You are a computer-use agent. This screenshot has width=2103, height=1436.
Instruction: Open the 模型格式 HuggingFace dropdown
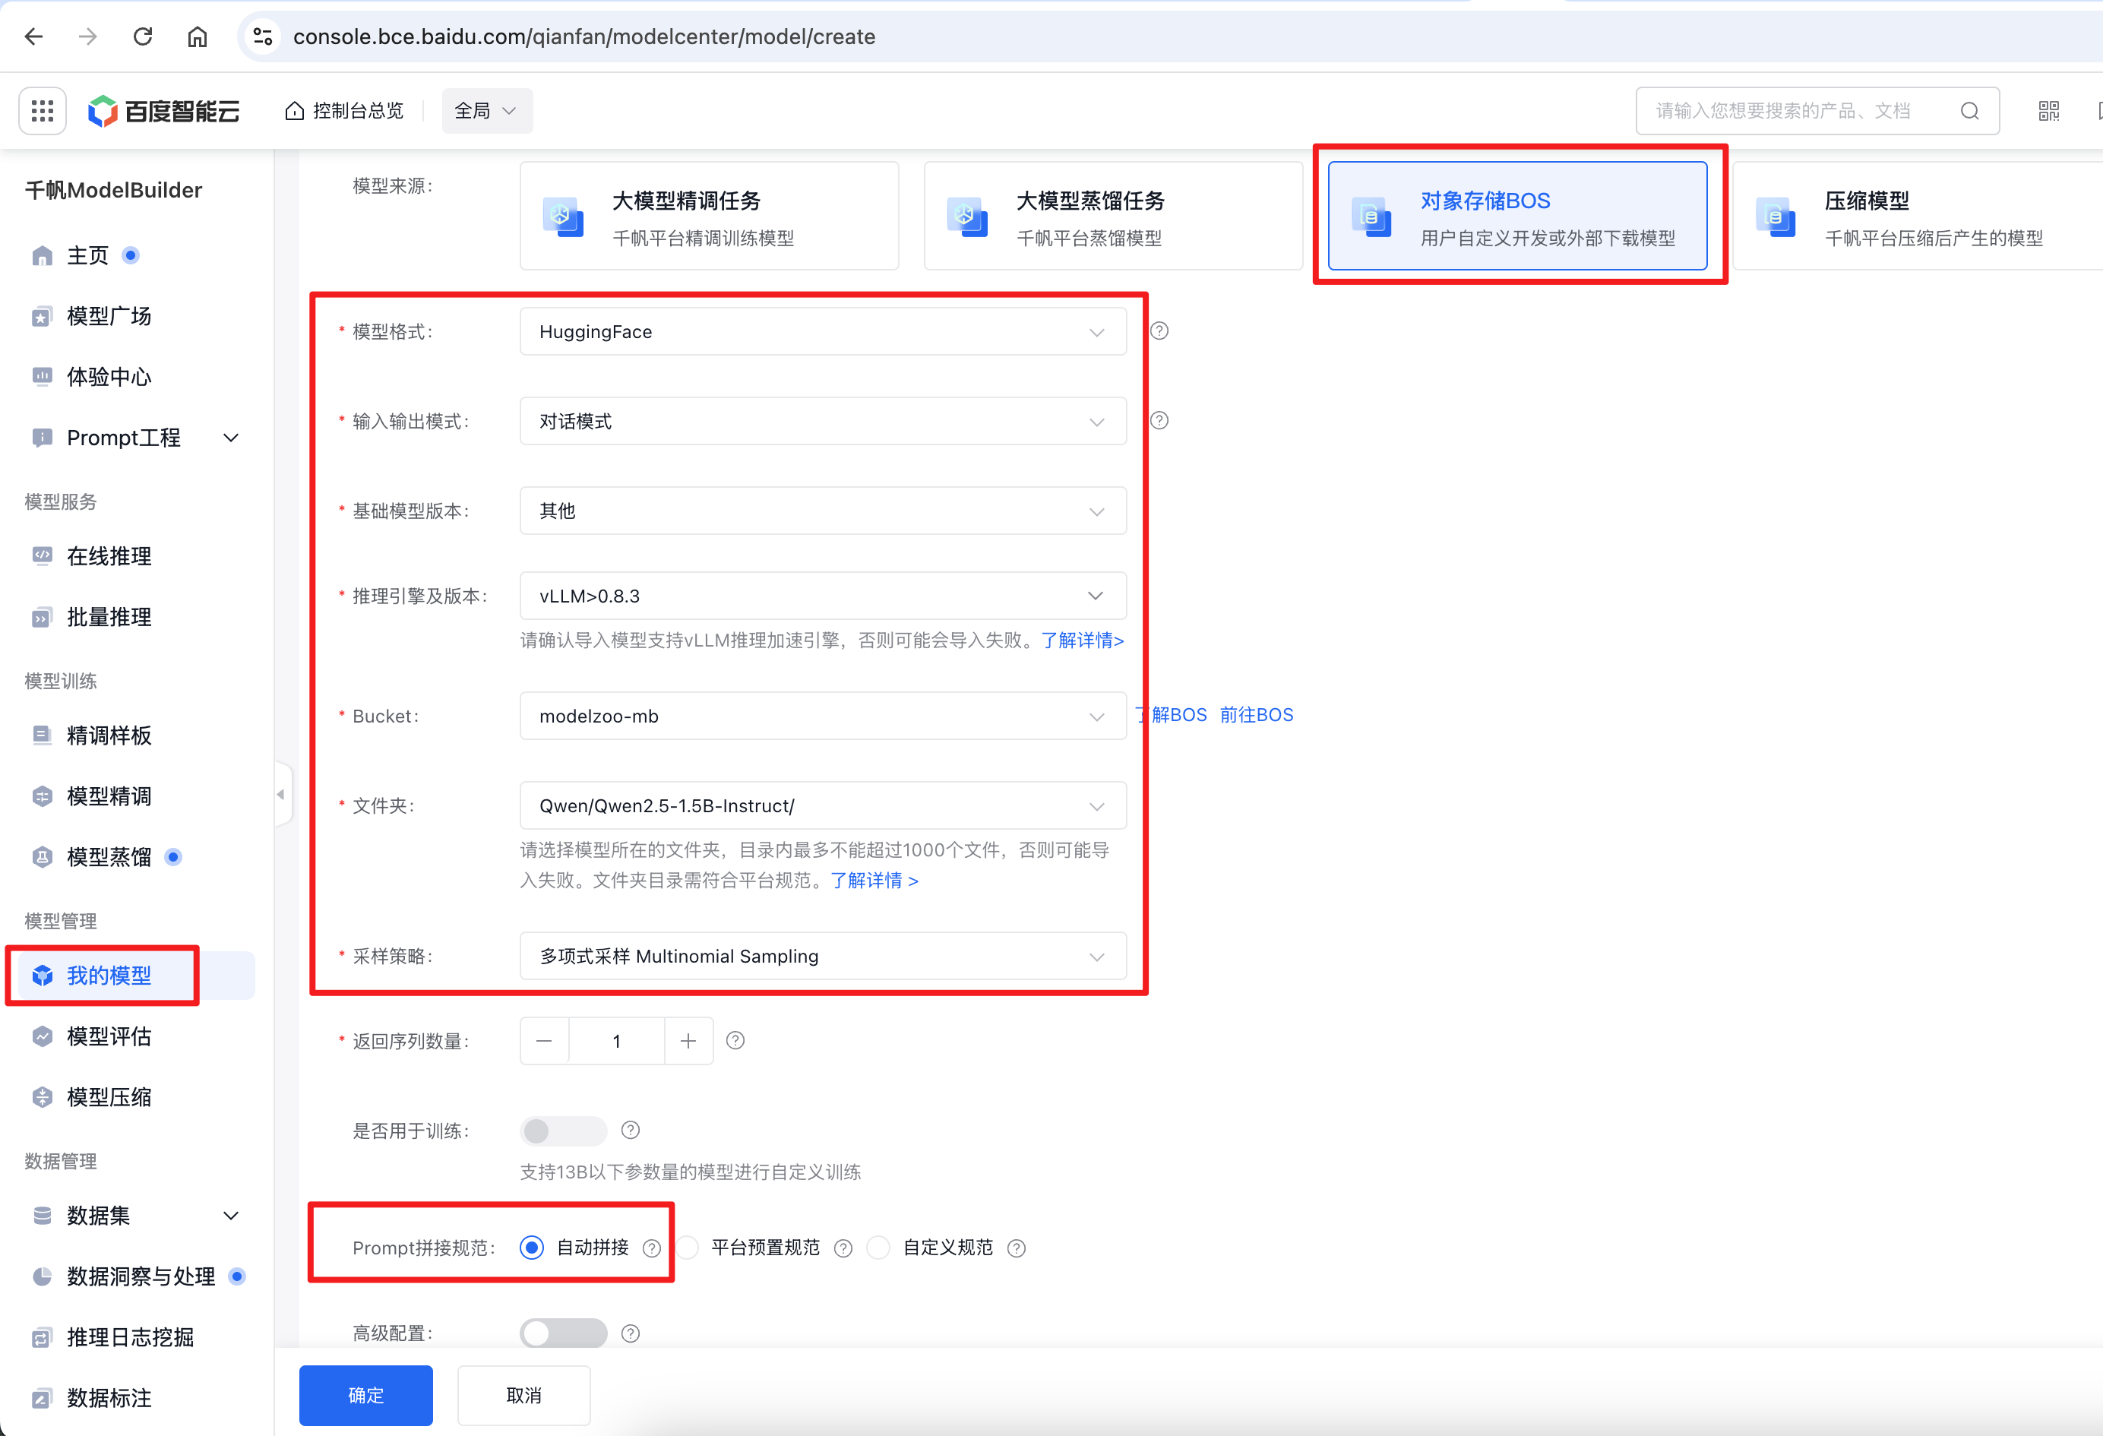coord(823,331)
